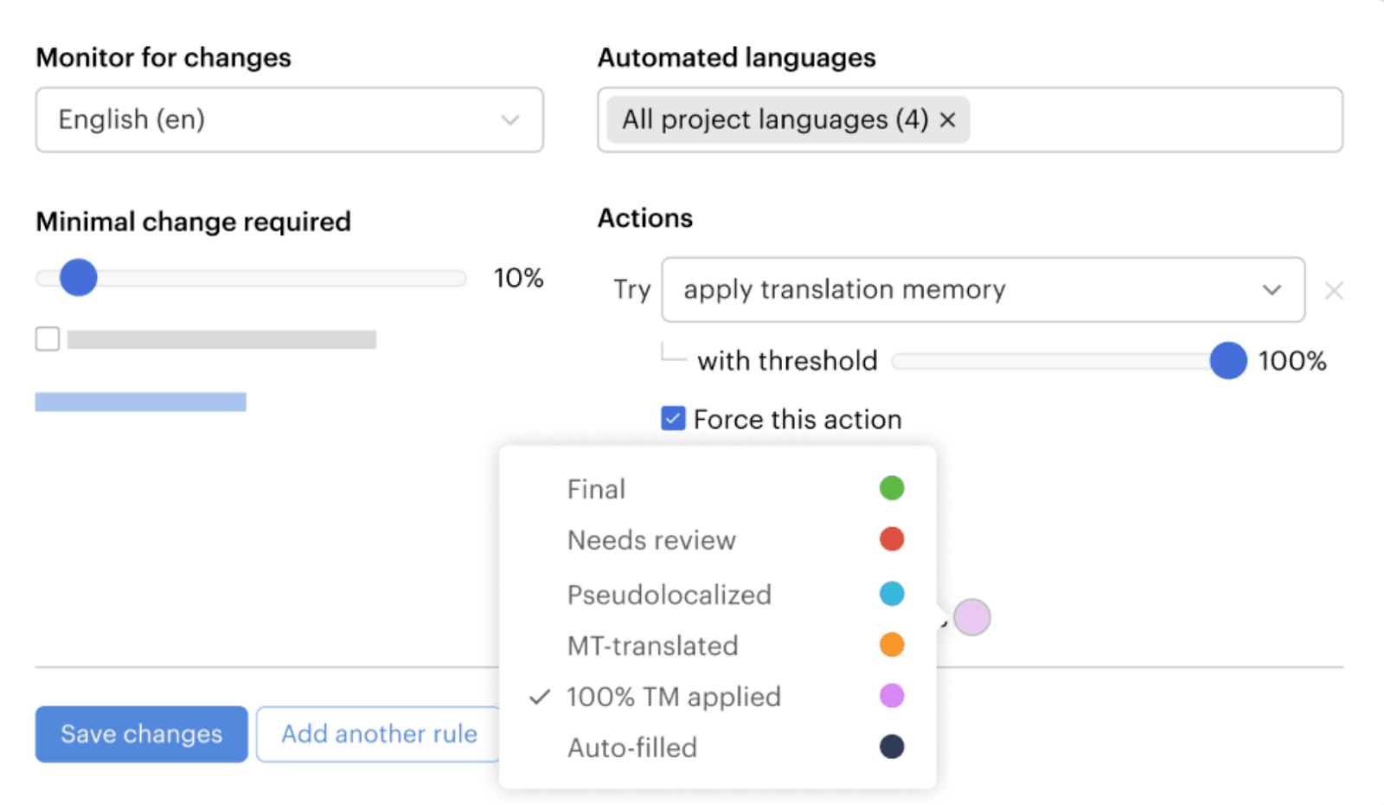Choose Needs review status option

pyautogui.click(x=651, y=540)
